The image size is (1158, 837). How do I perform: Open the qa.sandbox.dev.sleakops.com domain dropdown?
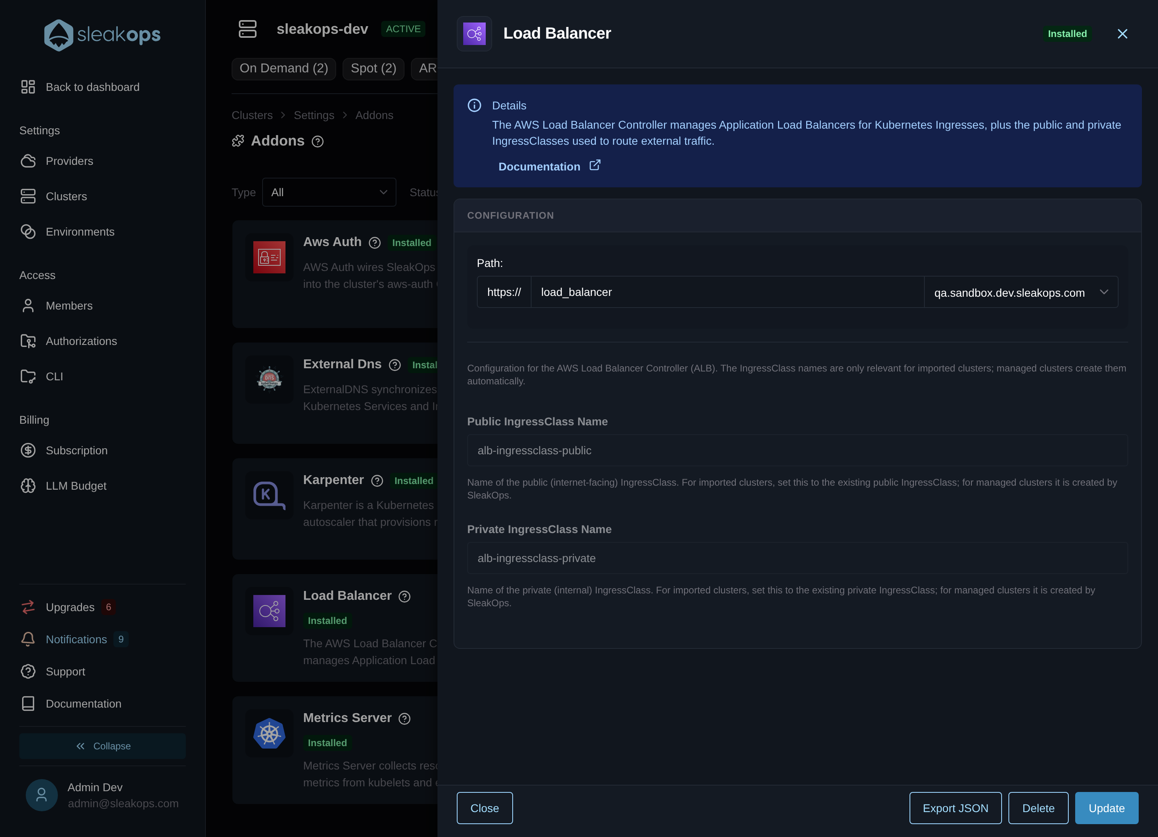[x=1021, y=292]
